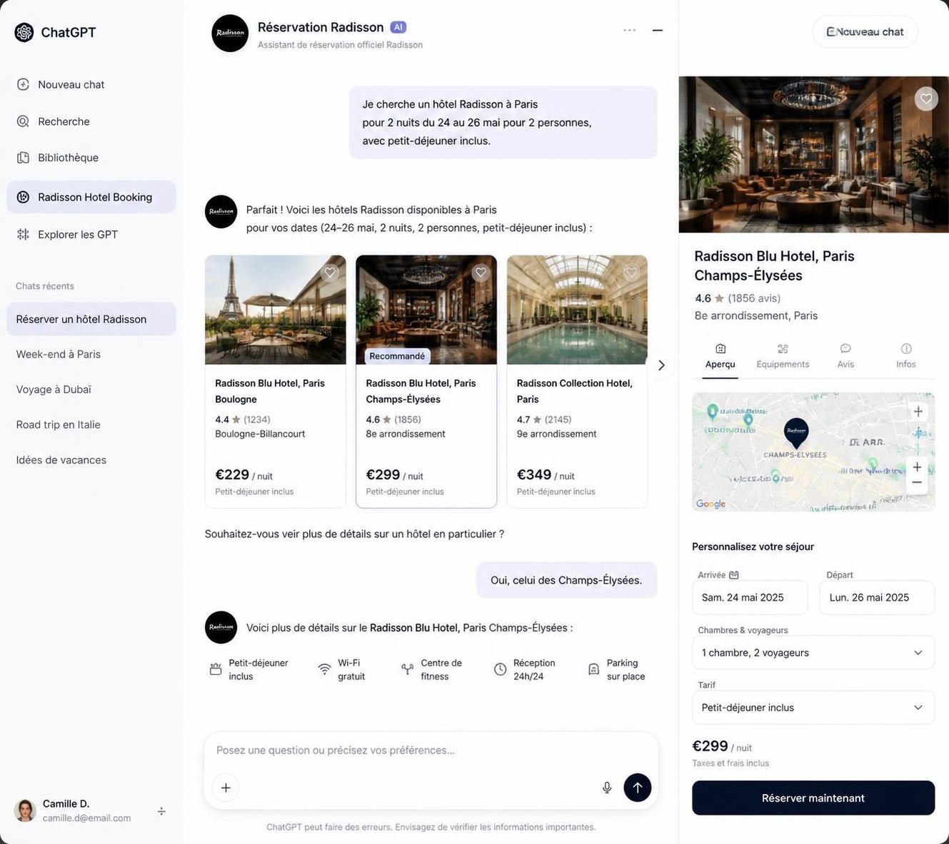
Task: Open the Arrivée date field
Action: [x=750, y=597]
